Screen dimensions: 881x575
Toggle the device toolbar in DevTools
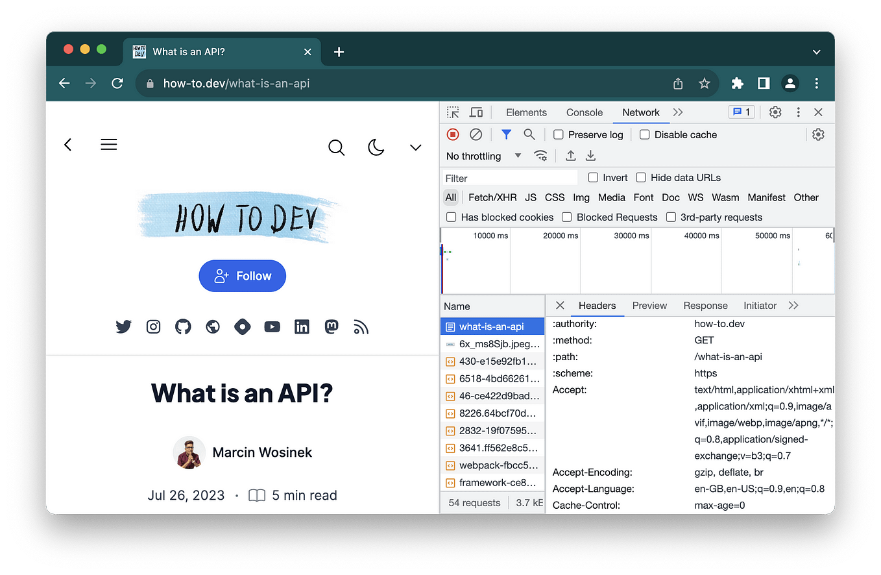(476, 112)
